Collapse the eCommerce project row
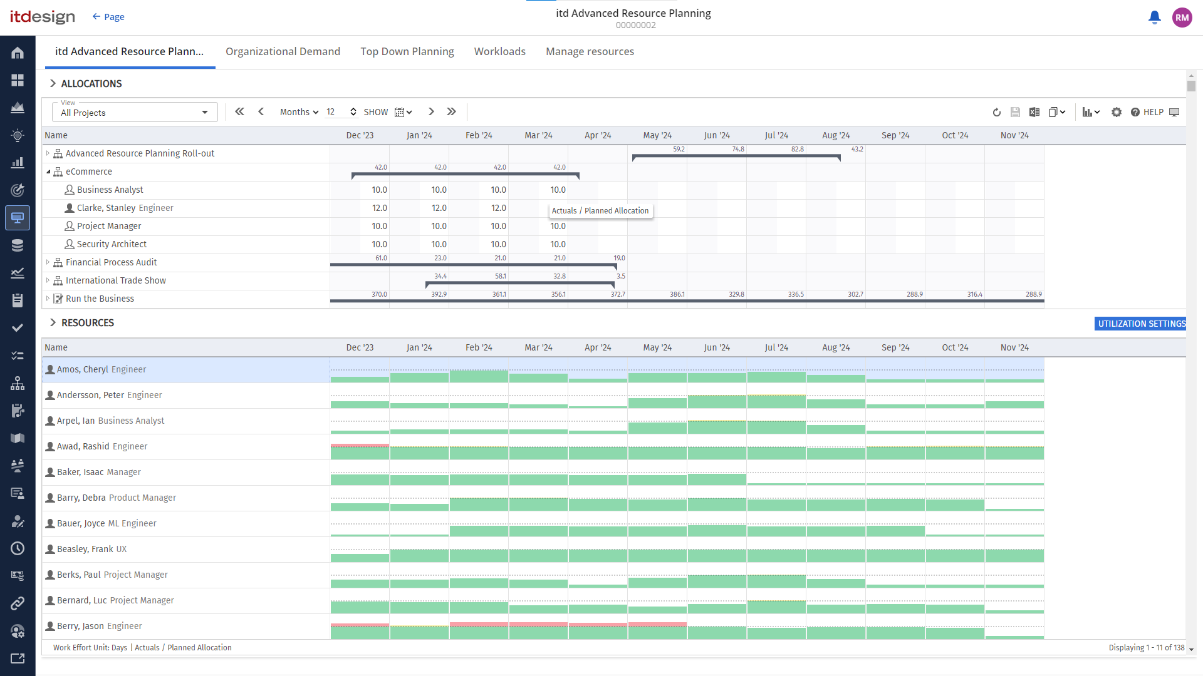The image size is (1203, 676). point(48,172)
